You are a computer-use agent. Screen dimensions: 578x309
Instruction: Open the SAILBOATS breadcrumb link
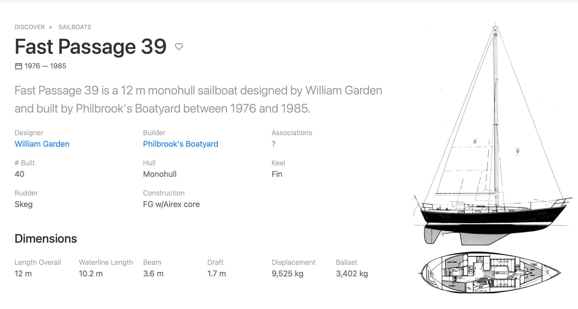point(75,27)
